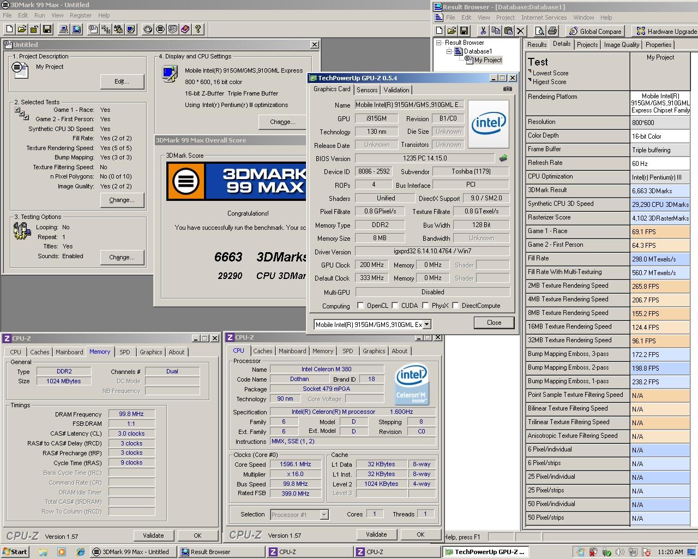Open the Register menu in 3DMark 99 Max

tap(81, 15)
